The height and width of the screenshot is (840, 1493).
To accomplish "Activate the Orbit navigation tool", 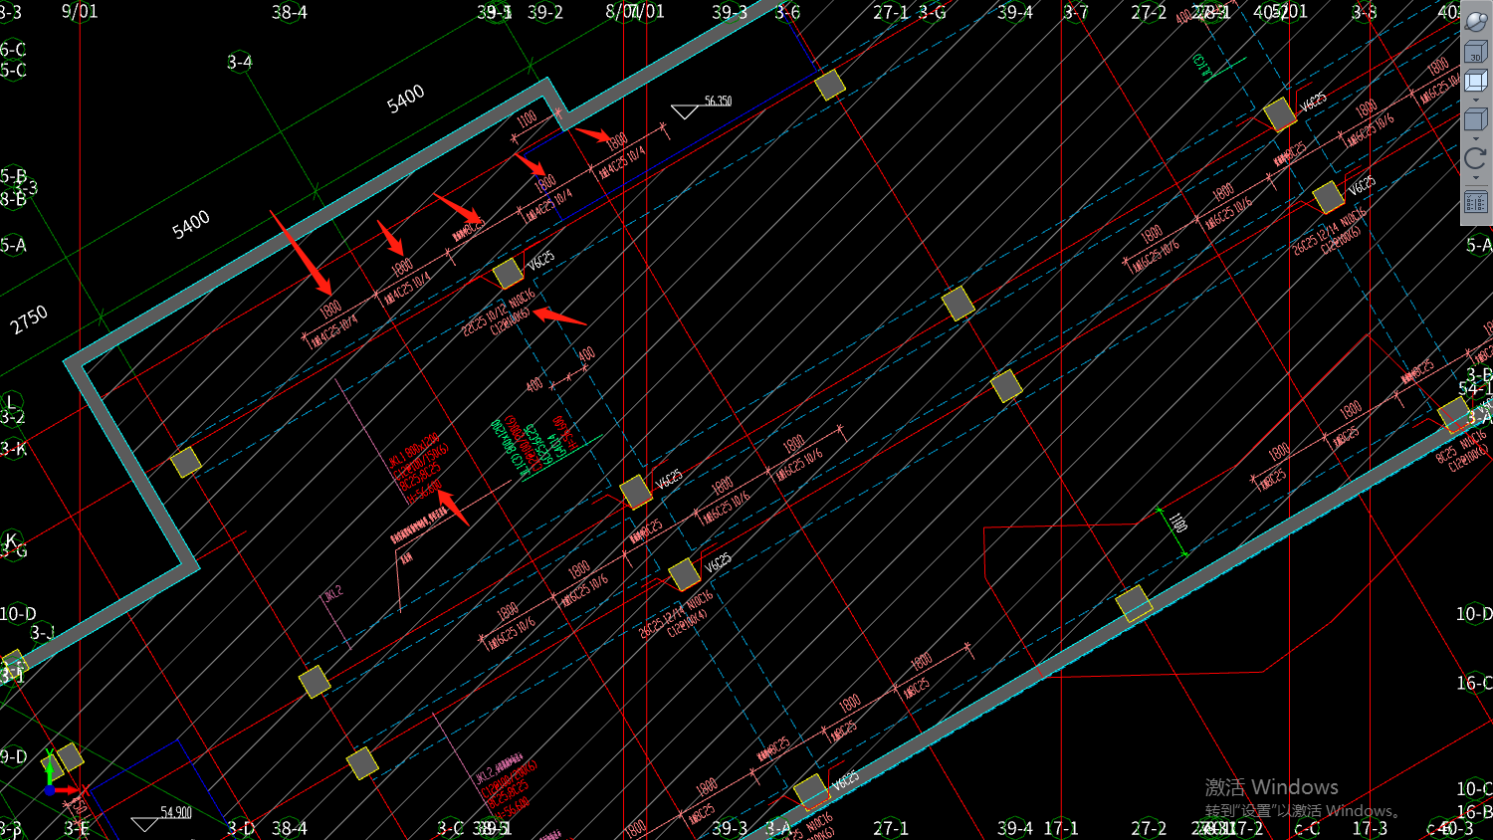I will (x=1476, y=21).
